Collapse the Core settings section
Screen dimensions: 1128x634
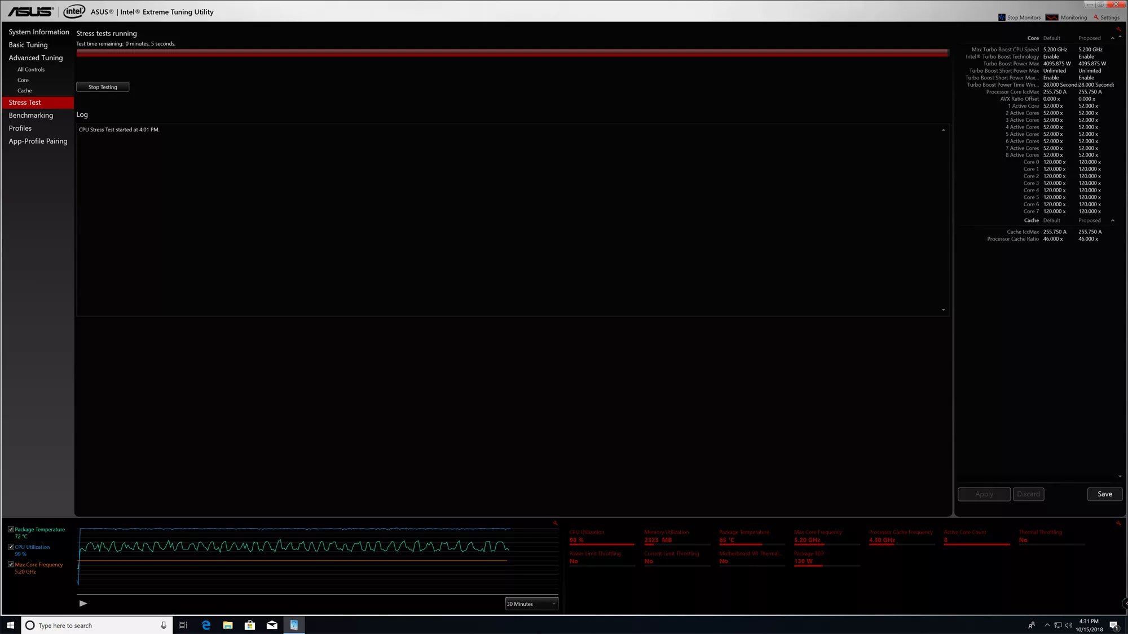pos(1112,38)
